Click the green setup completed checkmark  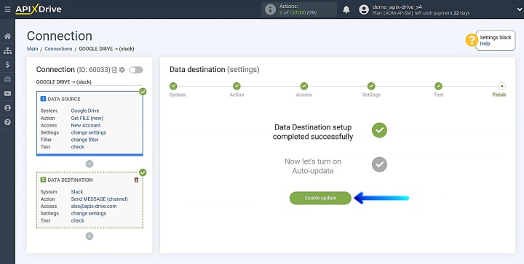379,130
